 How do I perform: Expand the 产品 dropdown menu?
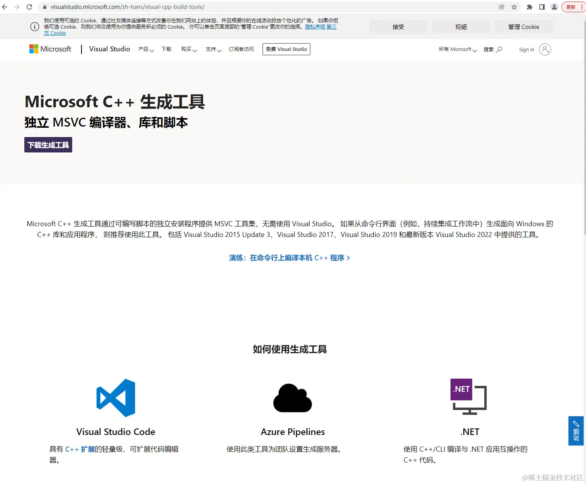(146, 49)
